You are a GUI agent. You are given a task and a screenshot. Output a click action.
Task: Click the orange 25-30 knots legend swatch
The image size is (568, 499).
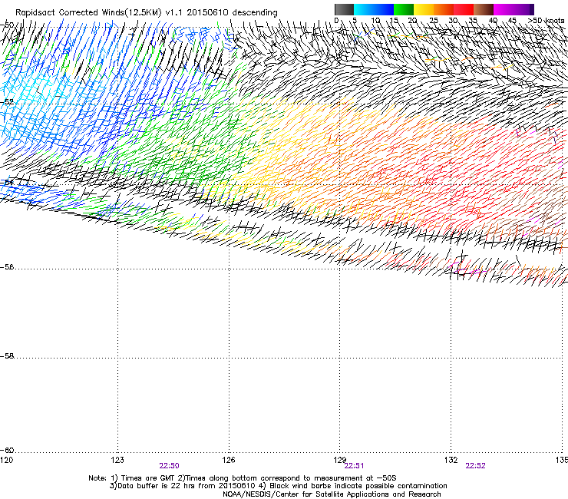click(x=444, y=9)
